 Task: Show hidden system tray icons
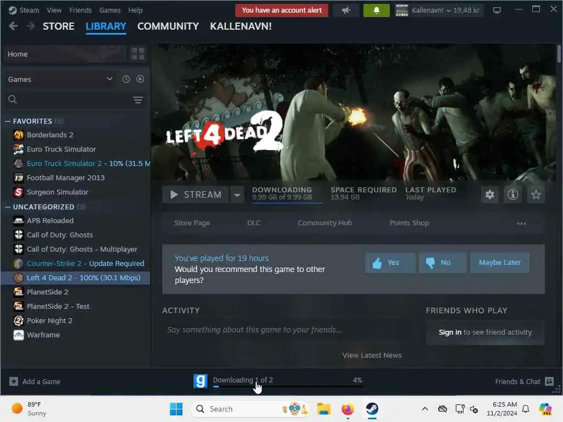(425, 409)
